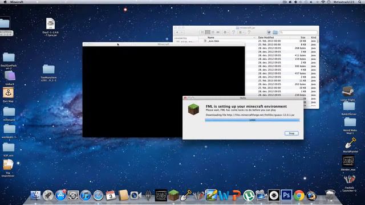Launch Slender icon in the Dock
The image size is (365, 205).
[161, 195]
